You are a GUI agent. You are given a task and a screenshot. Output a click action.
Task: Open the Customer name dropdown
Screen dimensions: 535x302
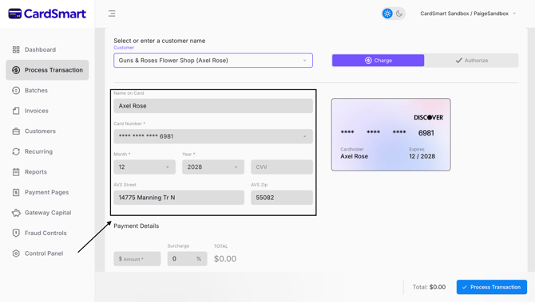[213, 61]
